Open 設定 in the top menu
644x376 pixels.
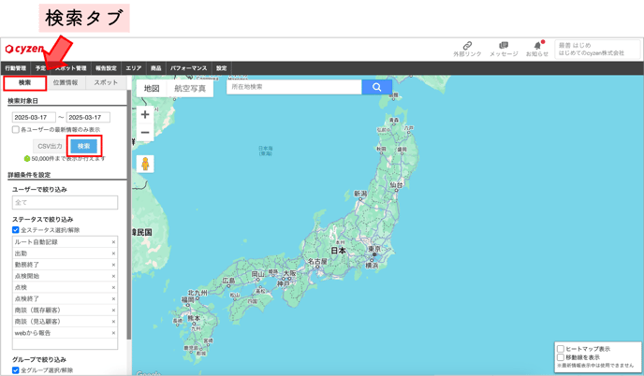(x=221, y=68)
